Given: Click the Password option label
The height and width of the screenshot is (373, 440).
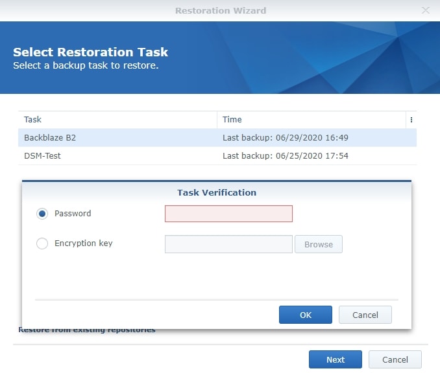Looking at the screenshot, I should pyautogui.click(x=73, y=214).
